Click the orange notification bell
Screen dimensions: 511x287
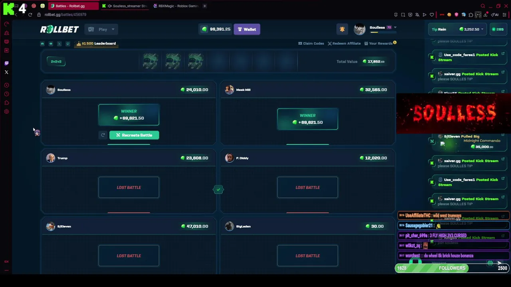pos(342,29)
